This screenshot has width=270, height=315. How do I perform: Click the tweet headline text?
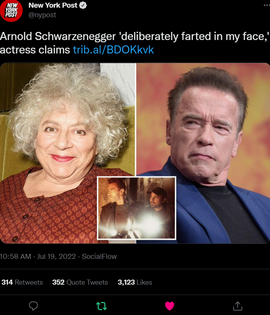[x=135, y=43]
